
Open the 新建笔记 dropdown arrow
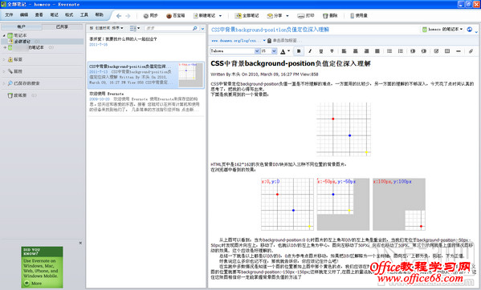point(220,16)
